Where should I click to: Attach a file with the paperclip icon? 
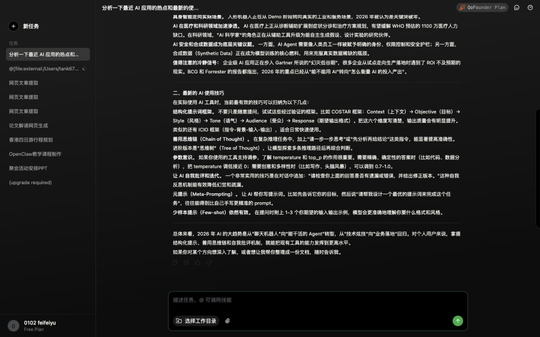(228, 321)
